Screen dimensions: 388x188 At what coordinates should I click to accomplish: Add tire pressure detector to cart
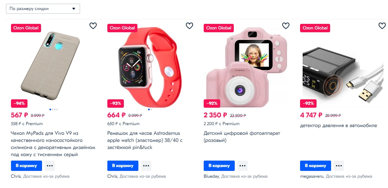click(316, 166)
